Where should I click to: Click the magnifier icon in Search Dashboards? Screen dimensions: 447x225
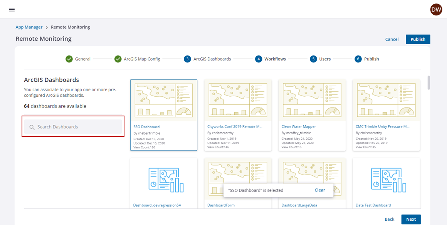(x=32, y=127)
